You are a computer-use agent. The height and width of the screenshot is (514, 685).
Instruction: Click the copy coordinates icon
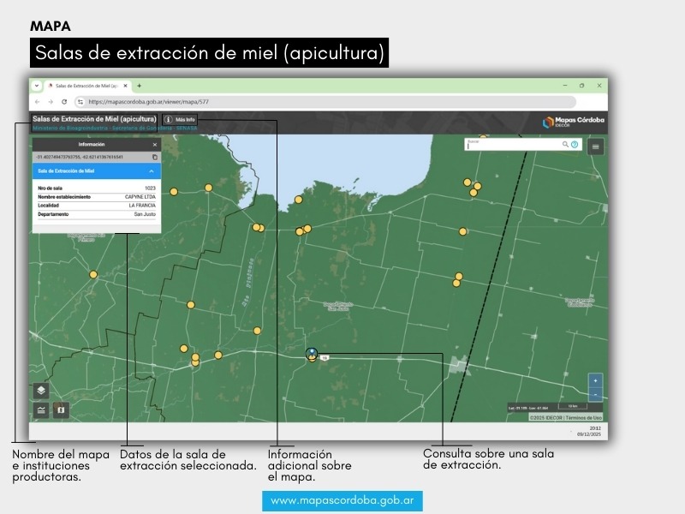155,158
